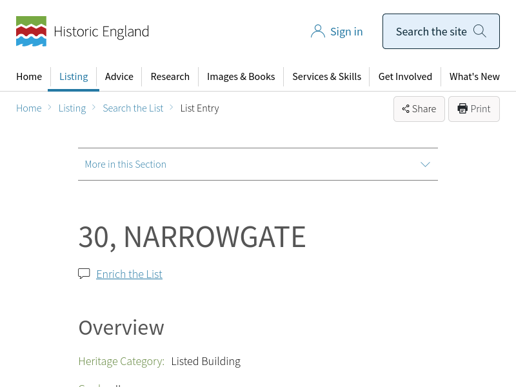
Task: Navigate to Images & Books
Action: [241, 76]
